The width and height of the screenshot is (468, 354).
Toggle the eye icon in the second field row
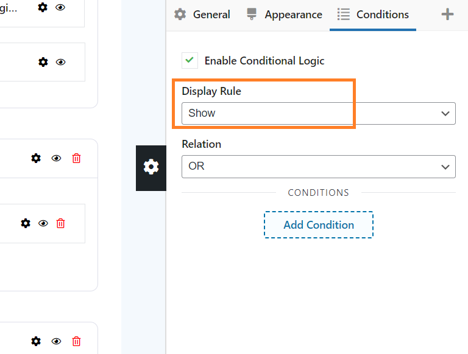coord(60,62)
